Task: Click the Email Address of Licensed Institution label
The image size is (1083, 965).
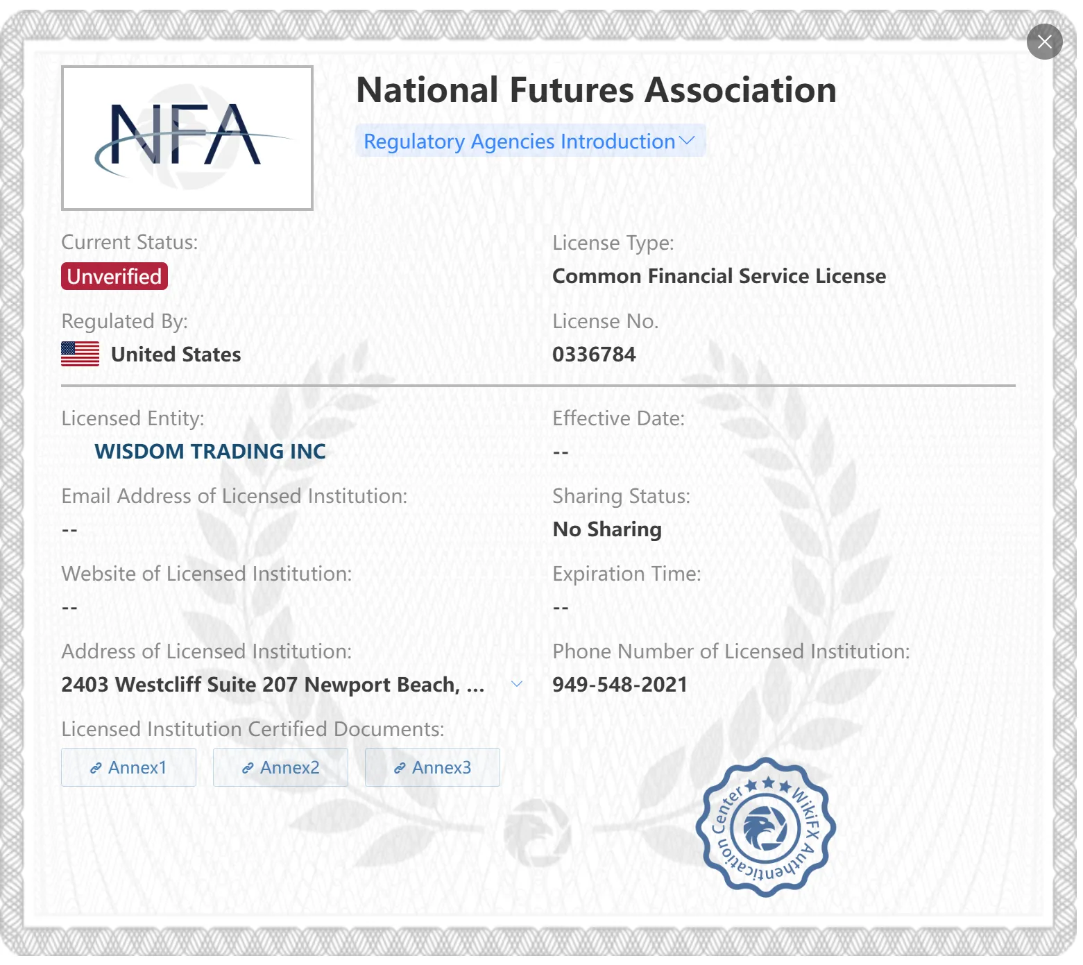Action: 234,496
